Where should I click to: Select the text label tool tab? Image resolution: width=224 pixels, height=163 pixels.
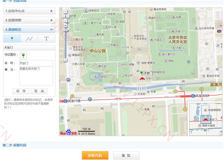47,39
